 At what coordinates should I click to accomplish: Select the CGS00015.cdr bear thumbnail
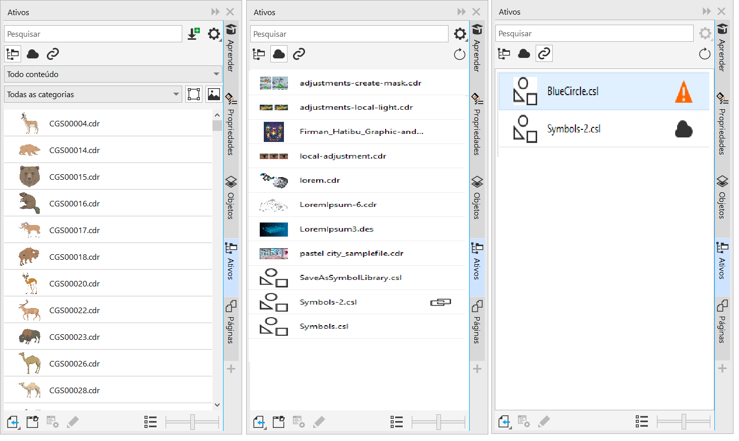(30, 177)
